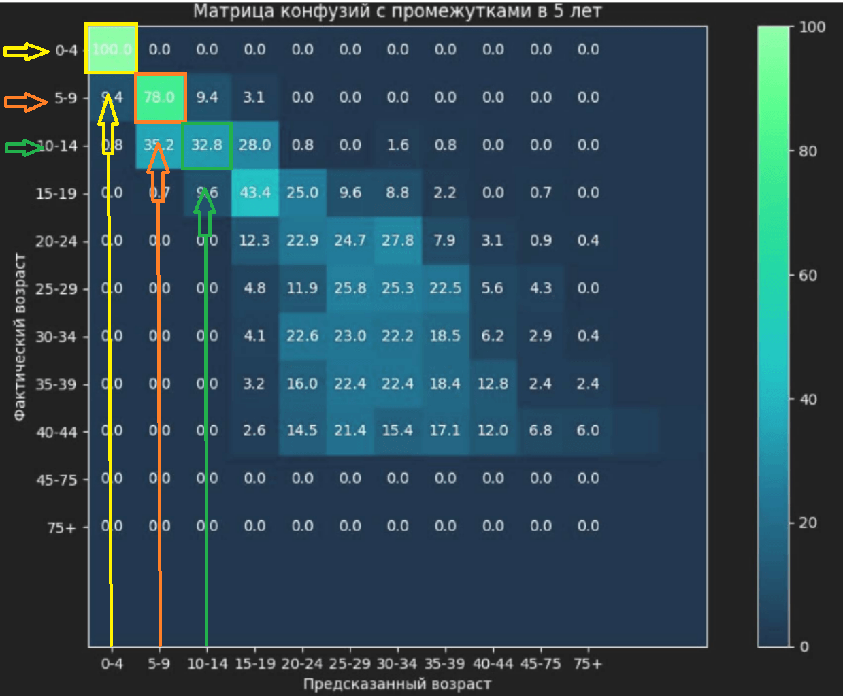Click the colorbar tick label 60
Image resolution: width=843 pixels, height=696 pixels.
(808, 276)
